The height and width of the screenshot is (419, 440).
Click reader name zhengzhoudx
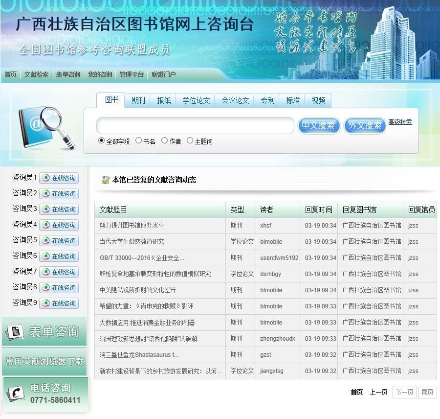pos(278,339)
